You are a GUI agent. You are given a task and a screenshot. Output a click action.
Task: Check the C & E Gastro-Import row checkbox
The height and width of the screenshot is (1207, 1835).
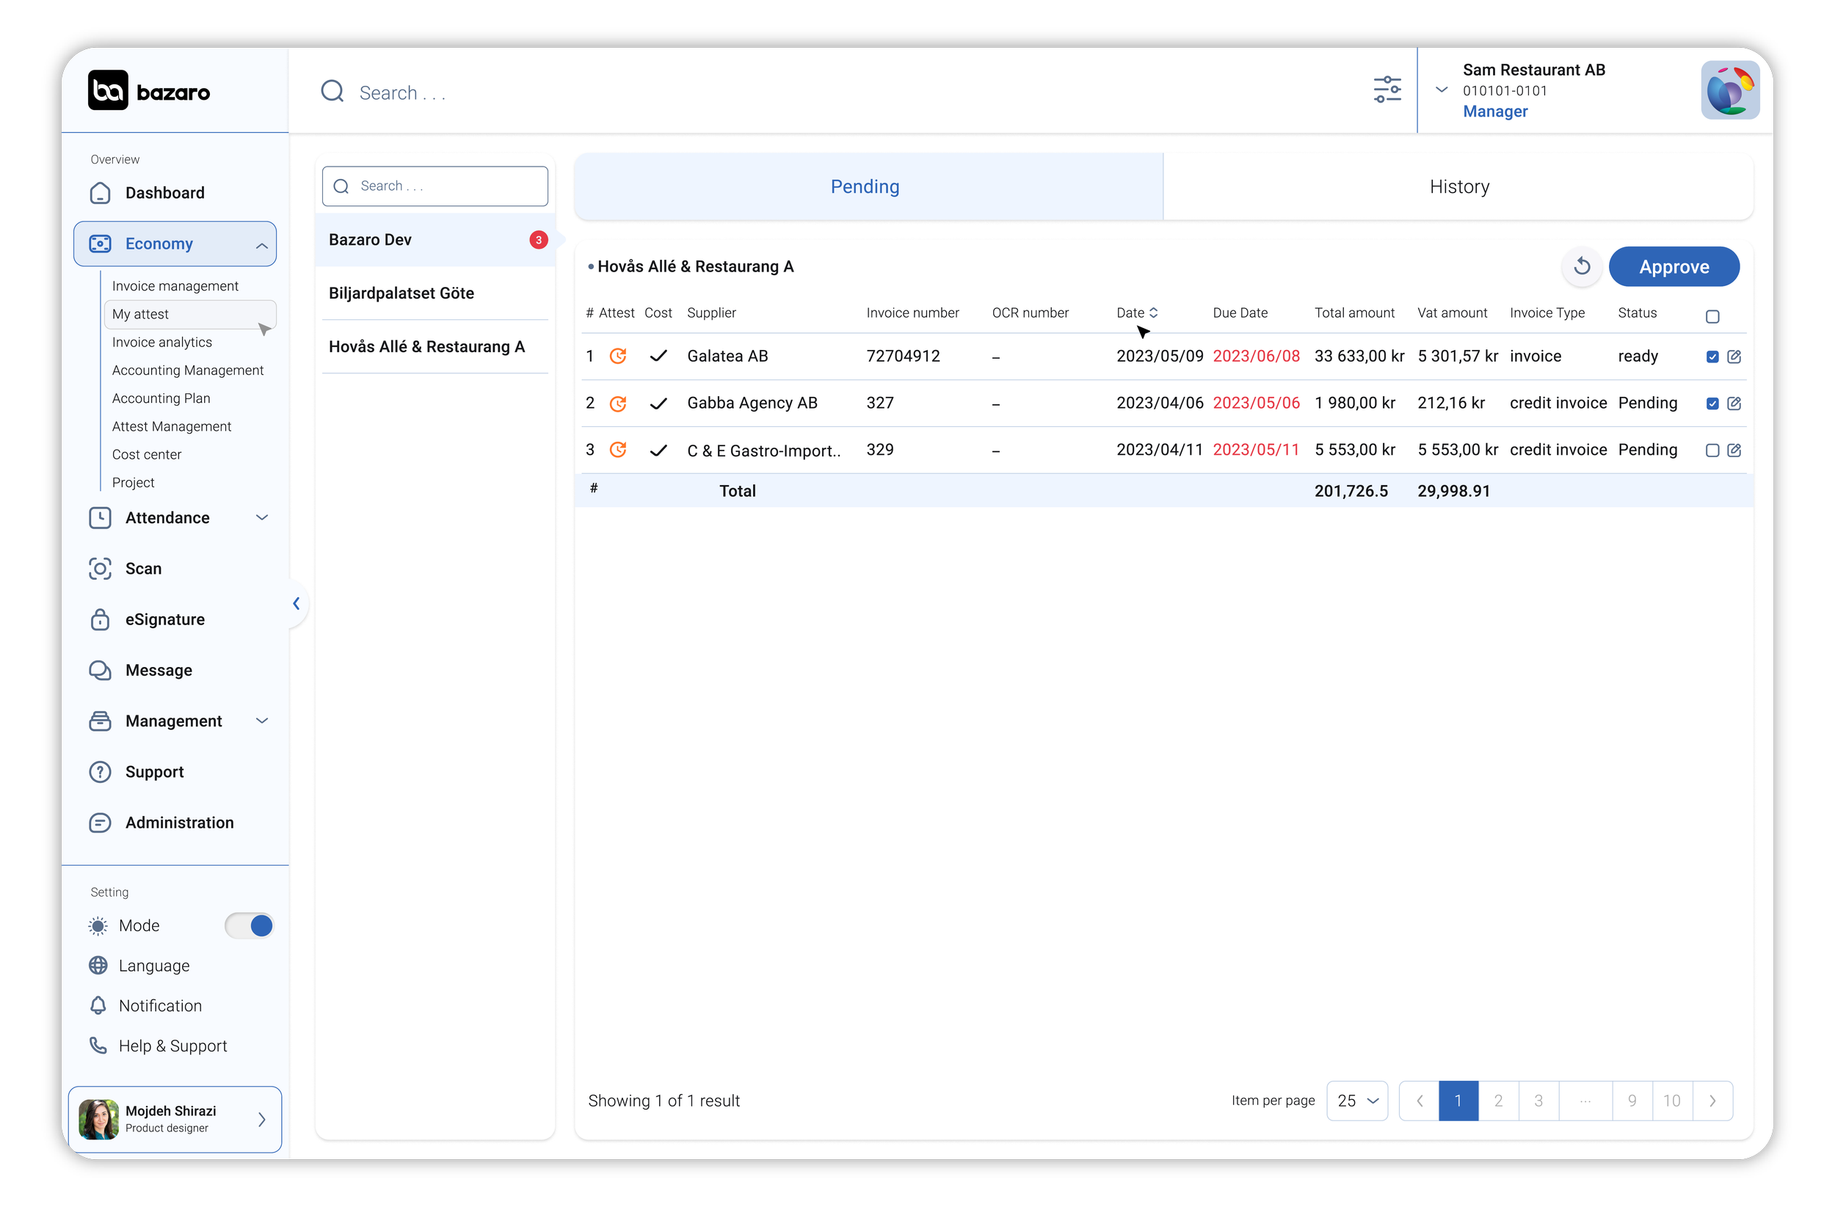pos(1712,450)
